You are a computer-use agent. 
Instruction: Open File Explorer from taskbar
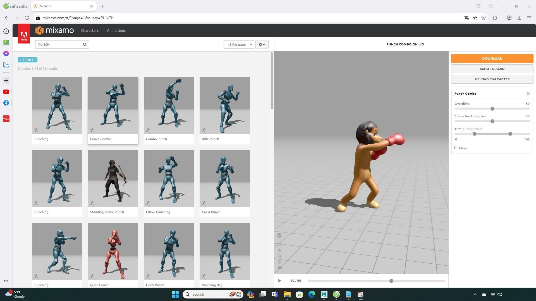coord(287,294)
